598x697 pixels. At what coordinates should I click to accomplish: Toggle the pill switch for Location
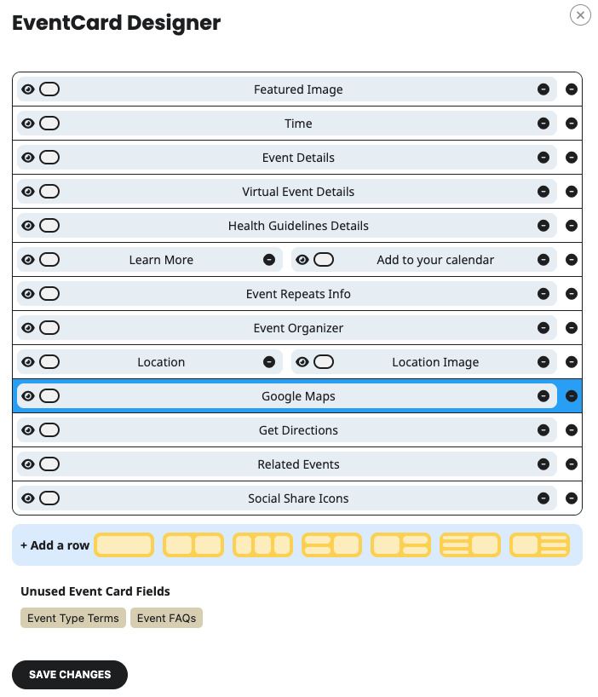coord(49,362)
